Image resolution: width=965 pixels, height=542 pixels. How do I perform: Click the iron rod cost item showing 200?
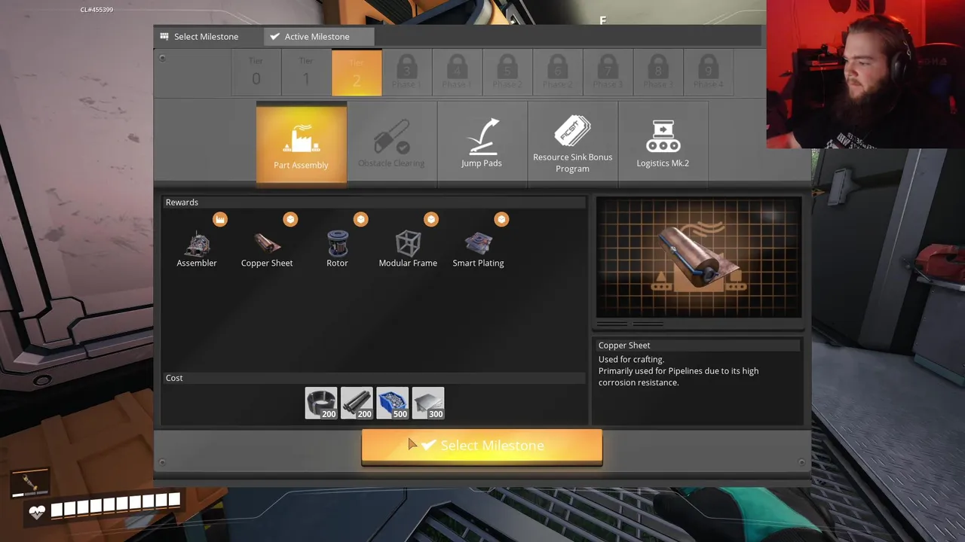click(x=357, y=403)
